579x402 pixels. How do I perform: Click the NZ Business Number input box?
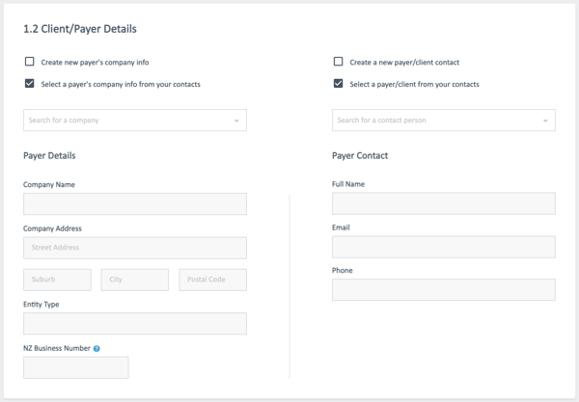75,367
